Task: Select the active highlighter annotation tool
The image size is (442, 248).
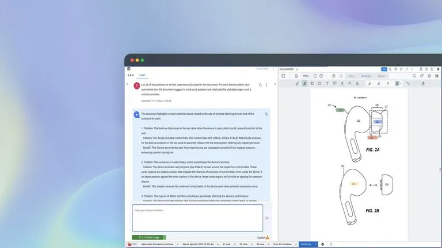Action: [x=304, y=83]
